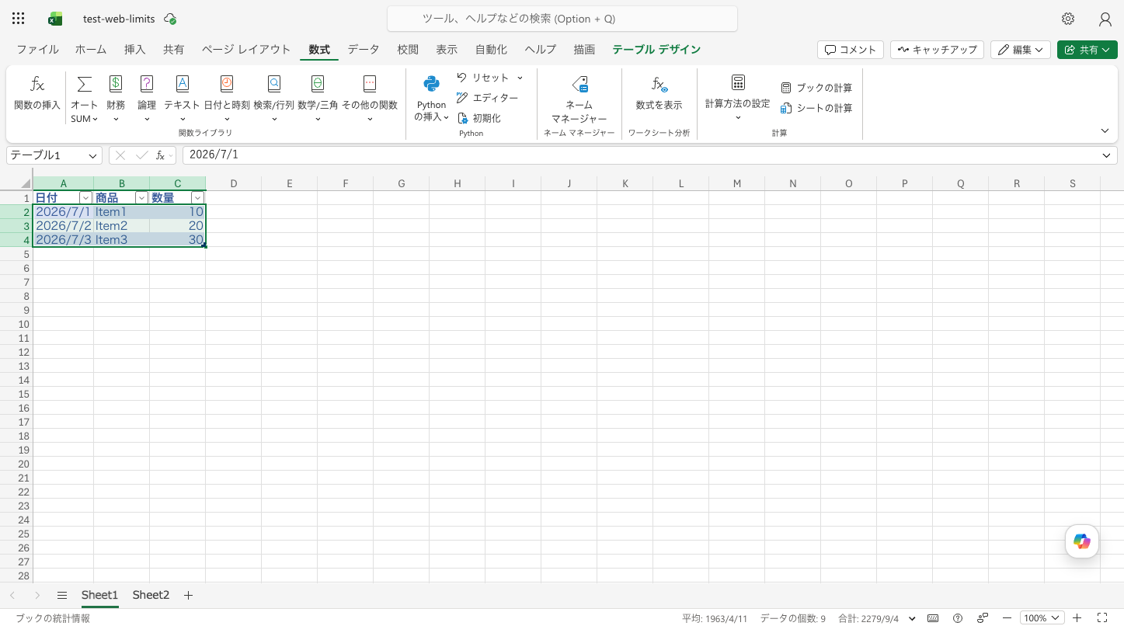This screenshot has width=1124, height=626.
Task: Click the Python の挿入 icon
Action: (x=431, y=84)
